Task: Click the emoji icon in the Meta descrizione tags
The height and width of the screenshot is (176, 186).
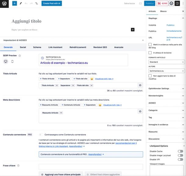Action: 100,105
